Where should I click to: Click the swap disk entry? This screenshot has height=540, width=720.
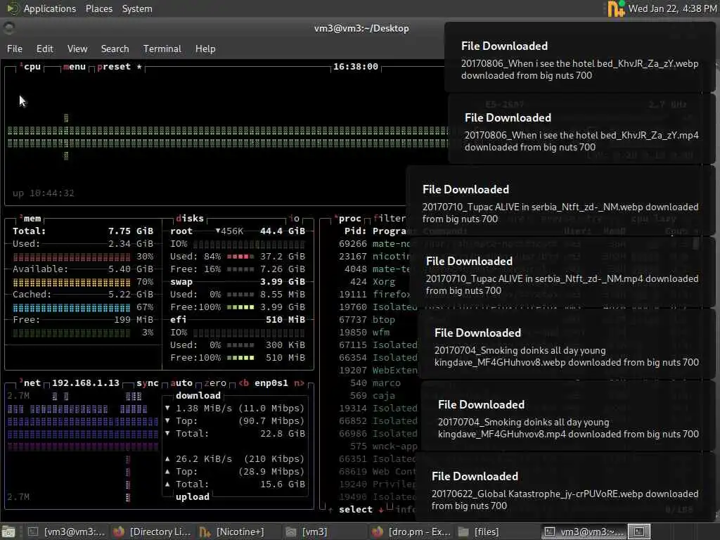pyautogui.click(x=181, y=281)
